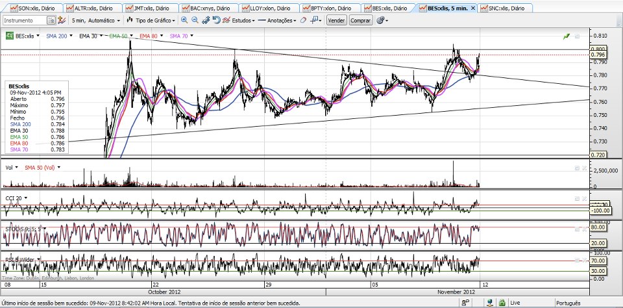Open the Tipo de Gráfico dropdown
The width and height of the screenshot is (623, 308).
point(151,20)
